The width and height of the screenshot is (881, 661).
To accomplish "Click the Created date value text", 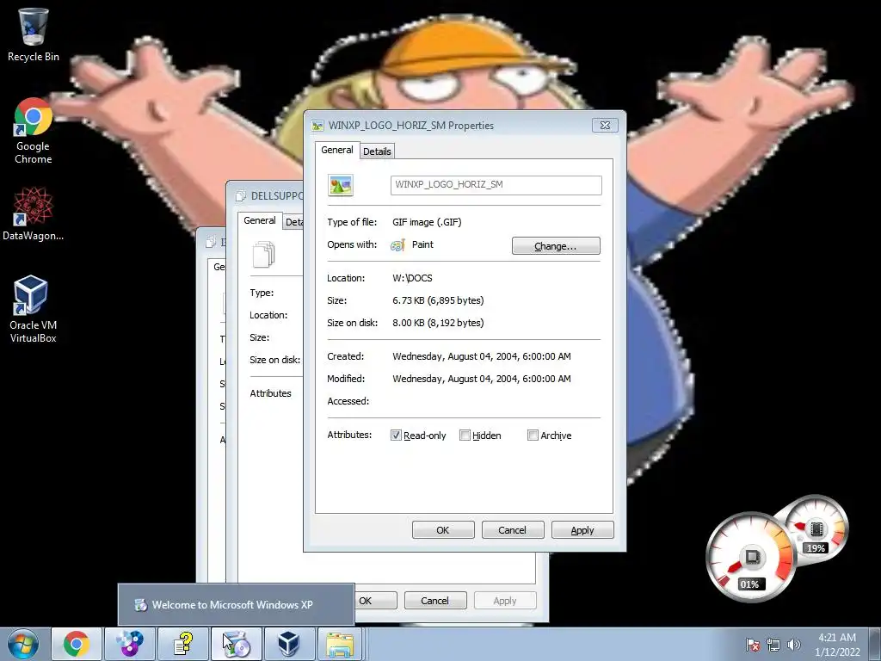I will (482, 356).
